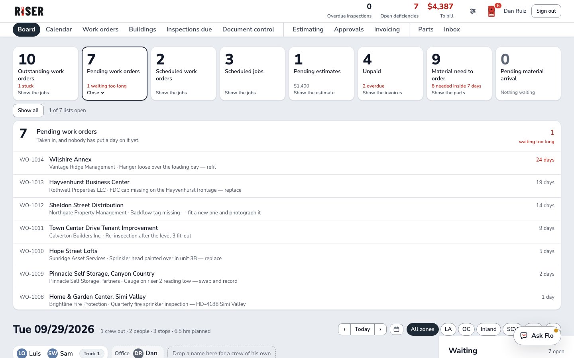Open the Estimating section

click(308, 29)
